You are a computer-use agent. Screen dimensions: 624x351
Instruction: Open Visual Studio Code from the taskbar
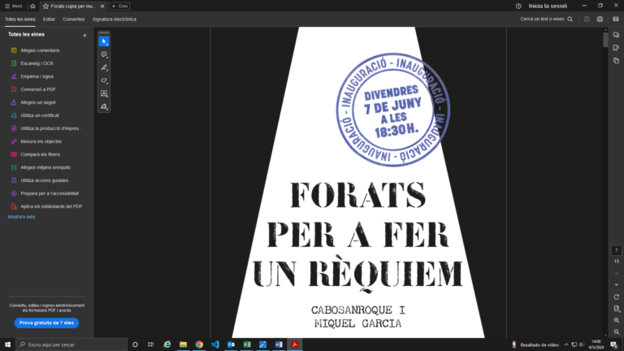tap(214, 344)
